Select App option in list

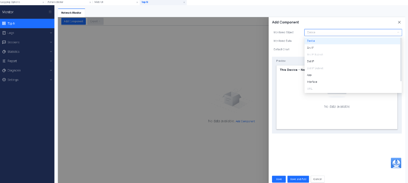[352, 75]
